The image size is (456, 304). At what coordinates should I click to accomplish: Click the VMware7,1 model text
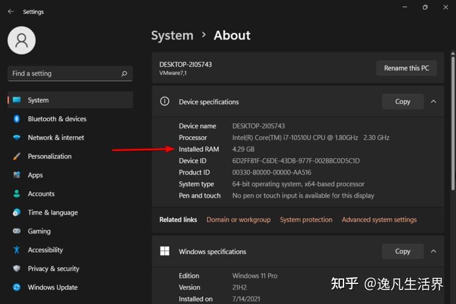(x=173, y=73)
